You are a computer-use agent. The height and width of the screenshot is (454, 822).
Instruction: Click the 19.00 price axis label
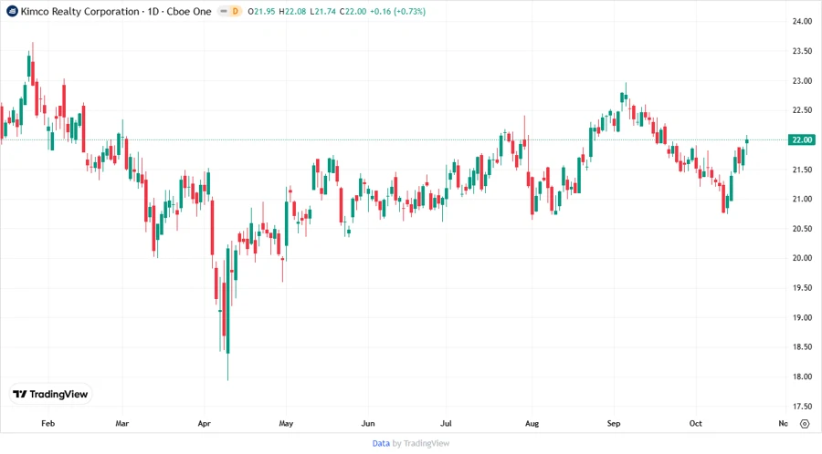click(802, 317)
